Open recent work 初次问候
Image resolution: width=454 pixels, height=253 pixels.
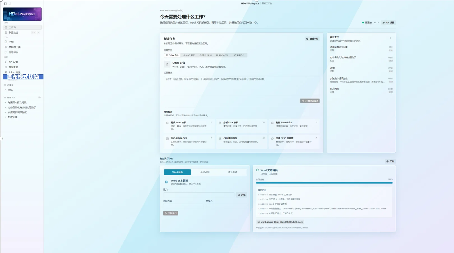pyautogui.click(x=361, y=91)
